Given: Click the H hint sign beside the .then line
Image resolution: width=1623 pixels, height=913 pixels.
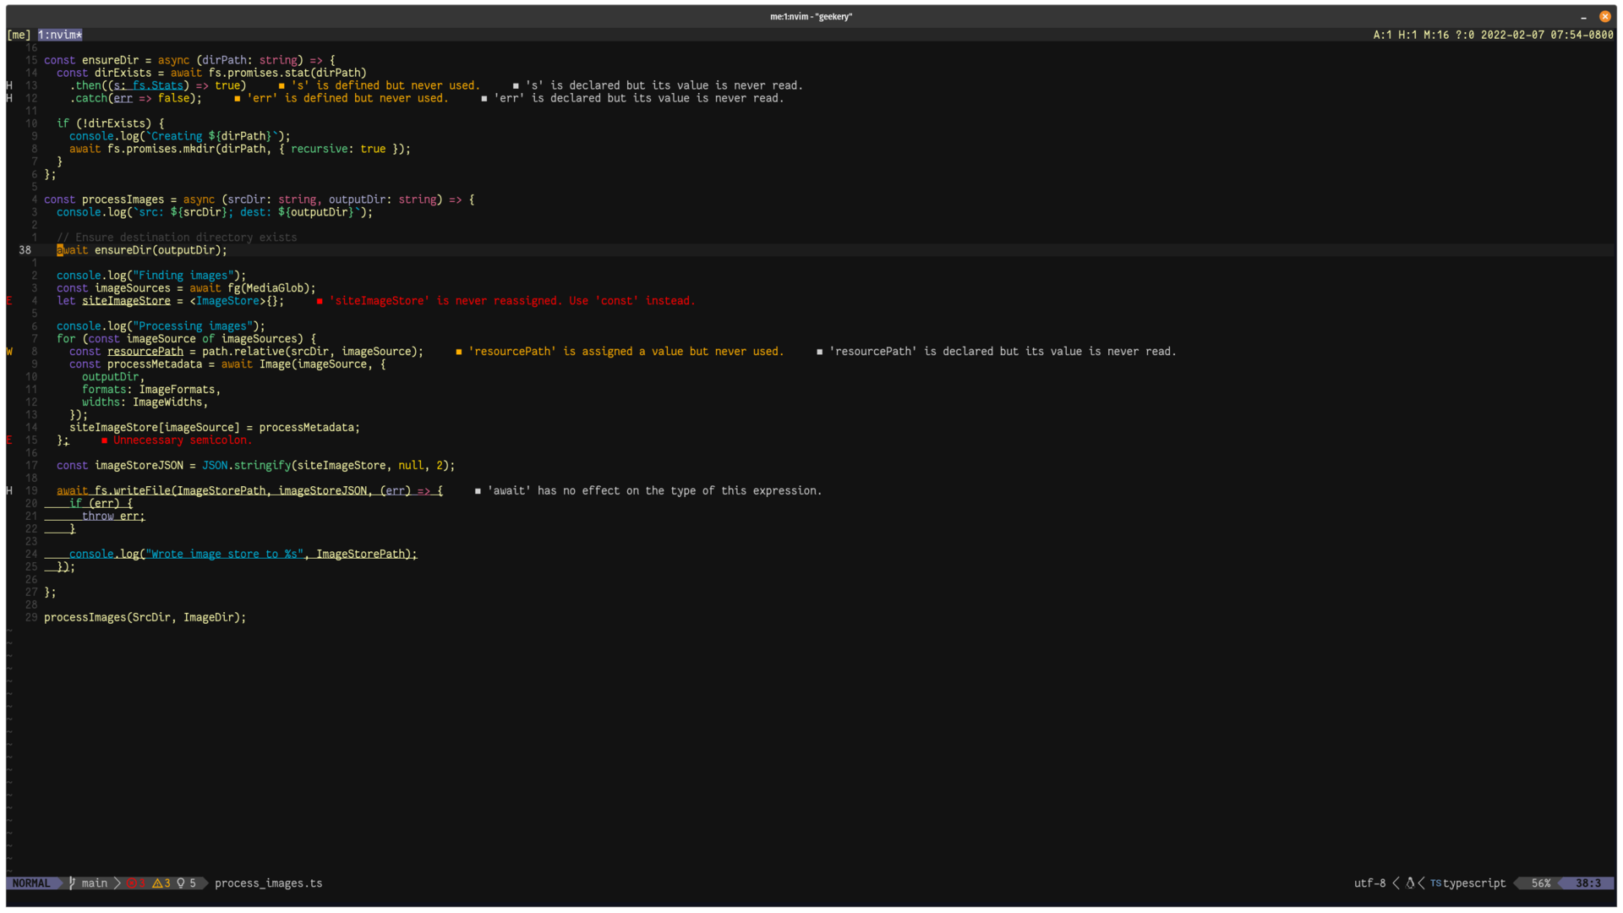Looking at the screenshot, I should (x=9, y=85).
